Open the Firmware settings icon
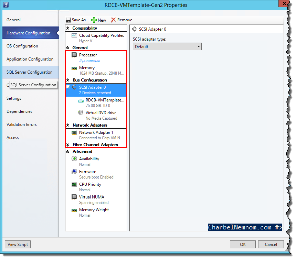297x259 pixels. click(x=74, y=172)
